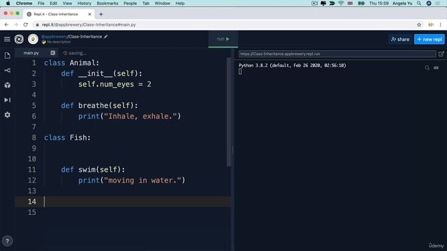Open the Help menu
Viewport: 447px width, 251px height.
[180, 3]
